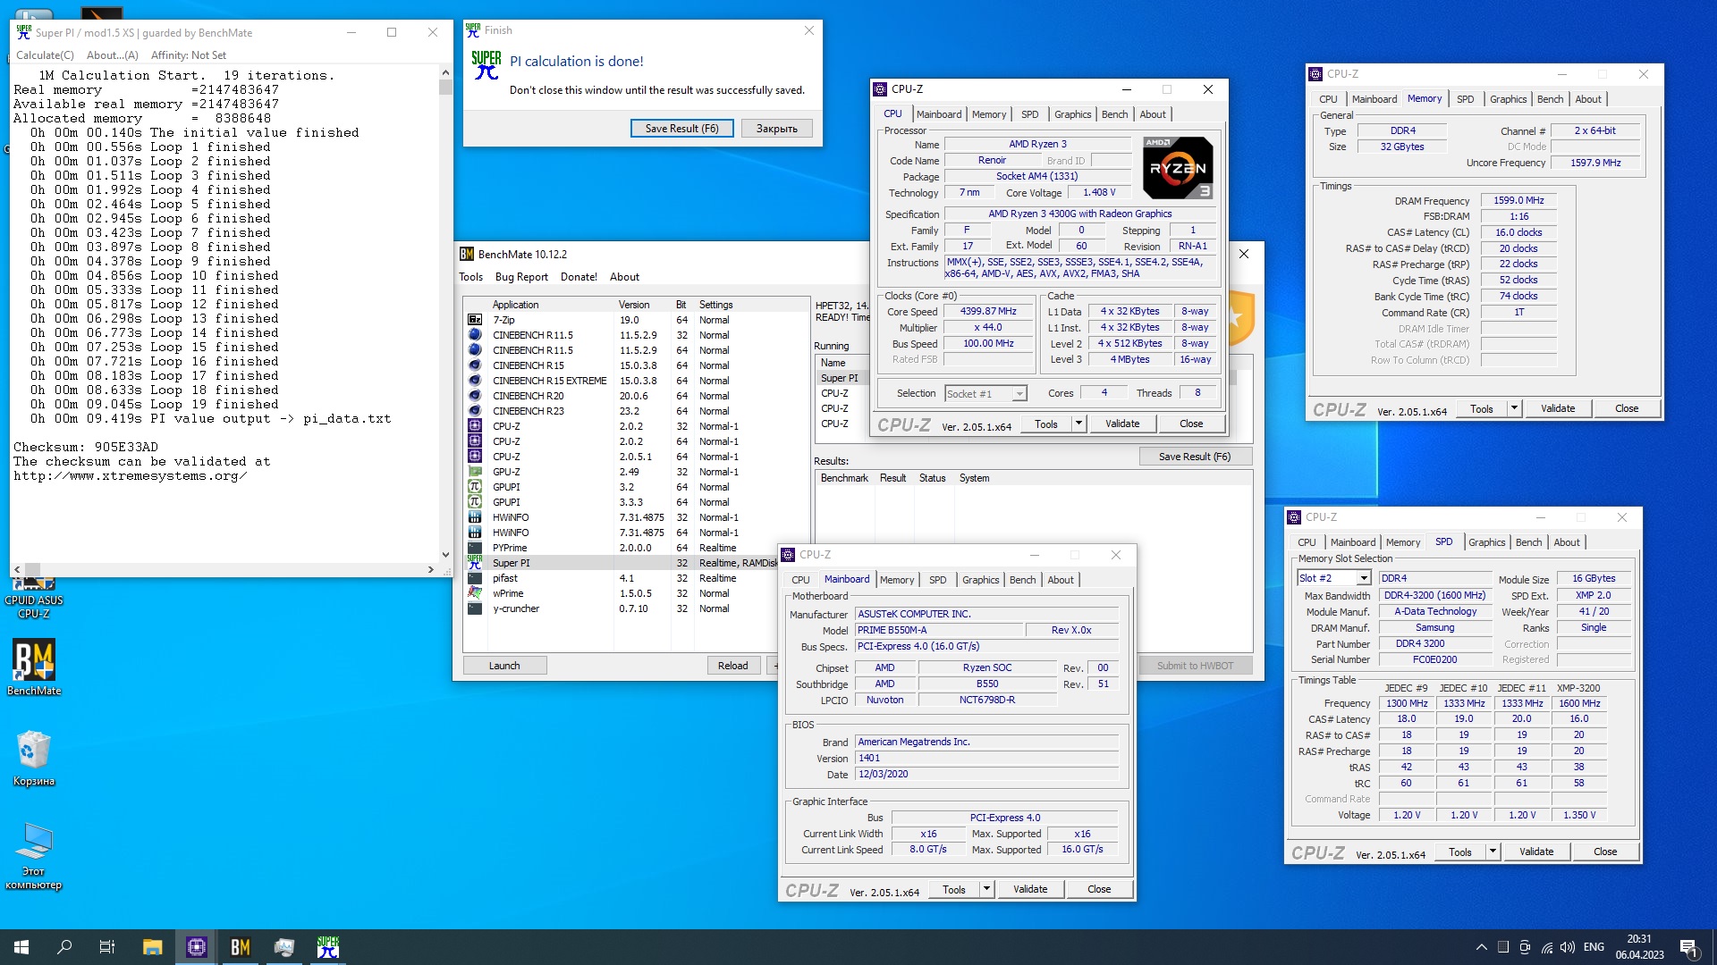This screenshot has height=965, width=1717.
Task: Click Validate in Mainboard CPU-Z window
Action: click(x=1030, y=889)
